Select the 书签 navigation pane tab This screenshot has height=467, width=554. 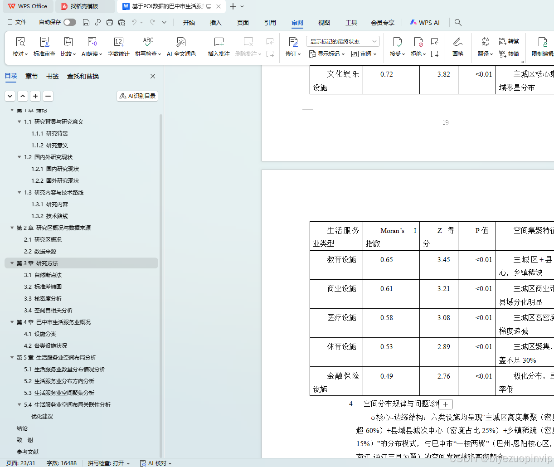[53, 76]
